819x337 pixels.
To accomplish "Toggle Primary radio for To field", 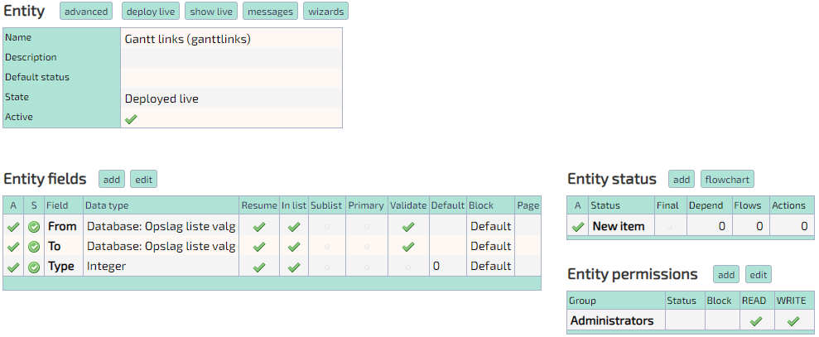I will 366,247.
